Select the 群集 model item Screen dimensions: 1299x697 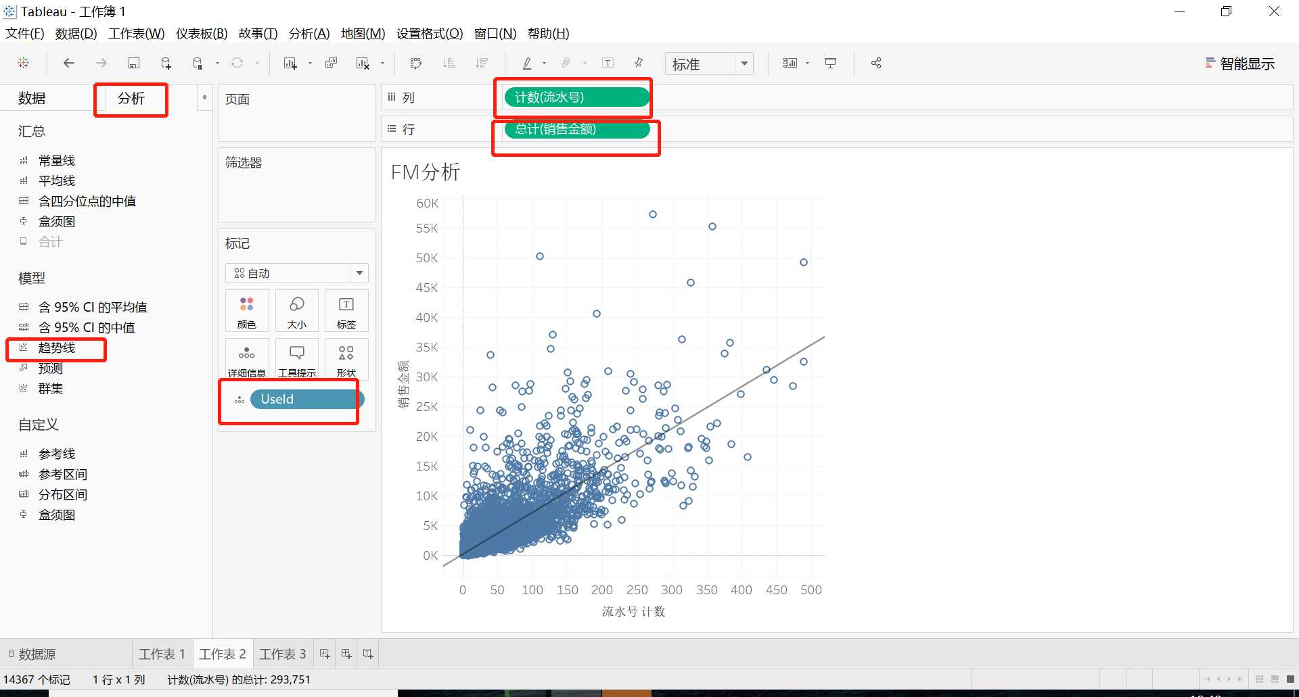51,388
